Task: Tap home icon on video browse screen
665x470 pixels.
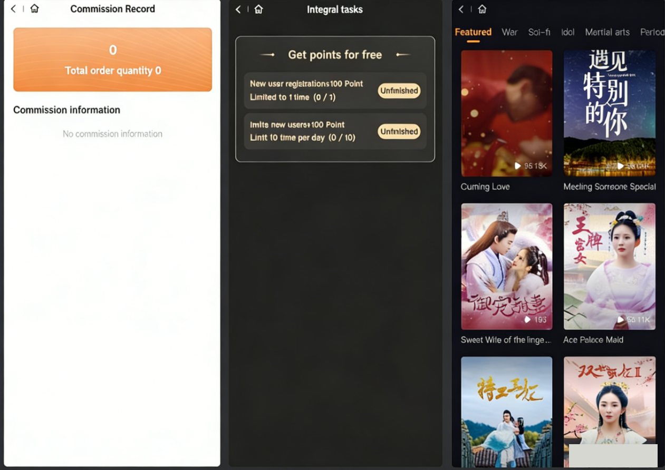Action: click(x=481, y=9)
